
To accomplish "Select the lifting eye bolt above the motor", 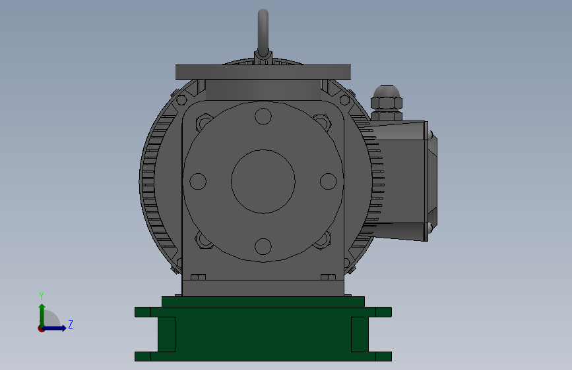I will pyautogui.click(x=263, y=34).
